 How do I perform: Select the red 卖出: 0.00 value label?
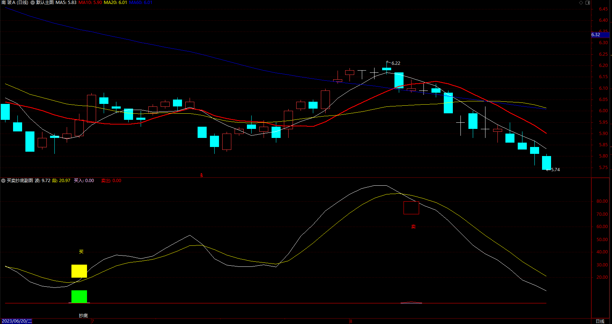(x=111, y=181)
